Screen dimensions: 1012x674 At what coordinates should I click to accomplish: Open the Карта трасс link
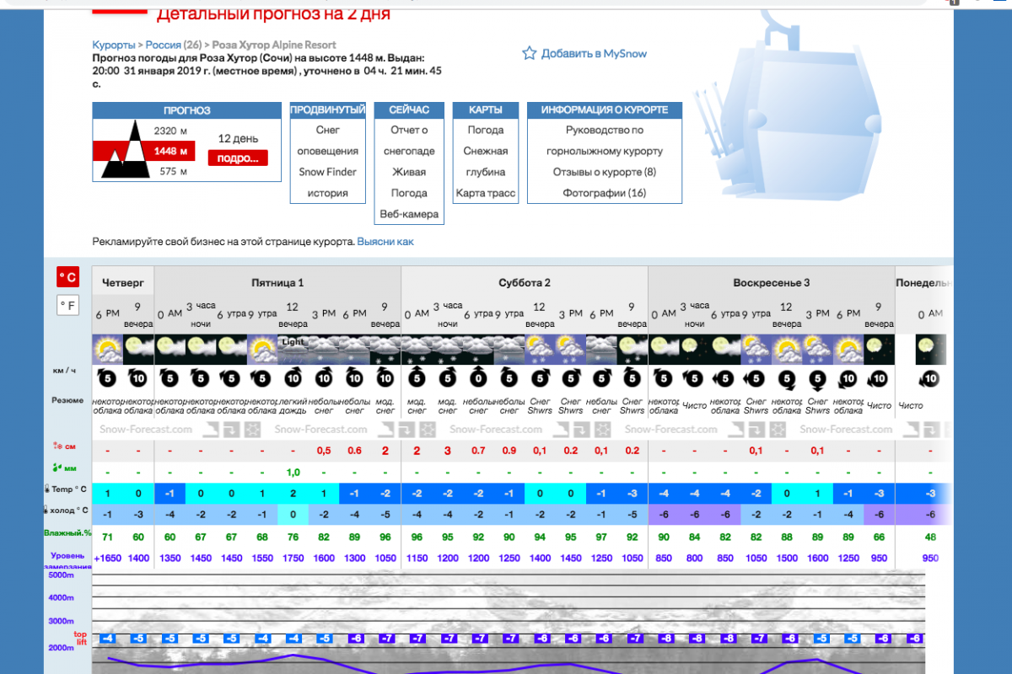coord(486,193)
